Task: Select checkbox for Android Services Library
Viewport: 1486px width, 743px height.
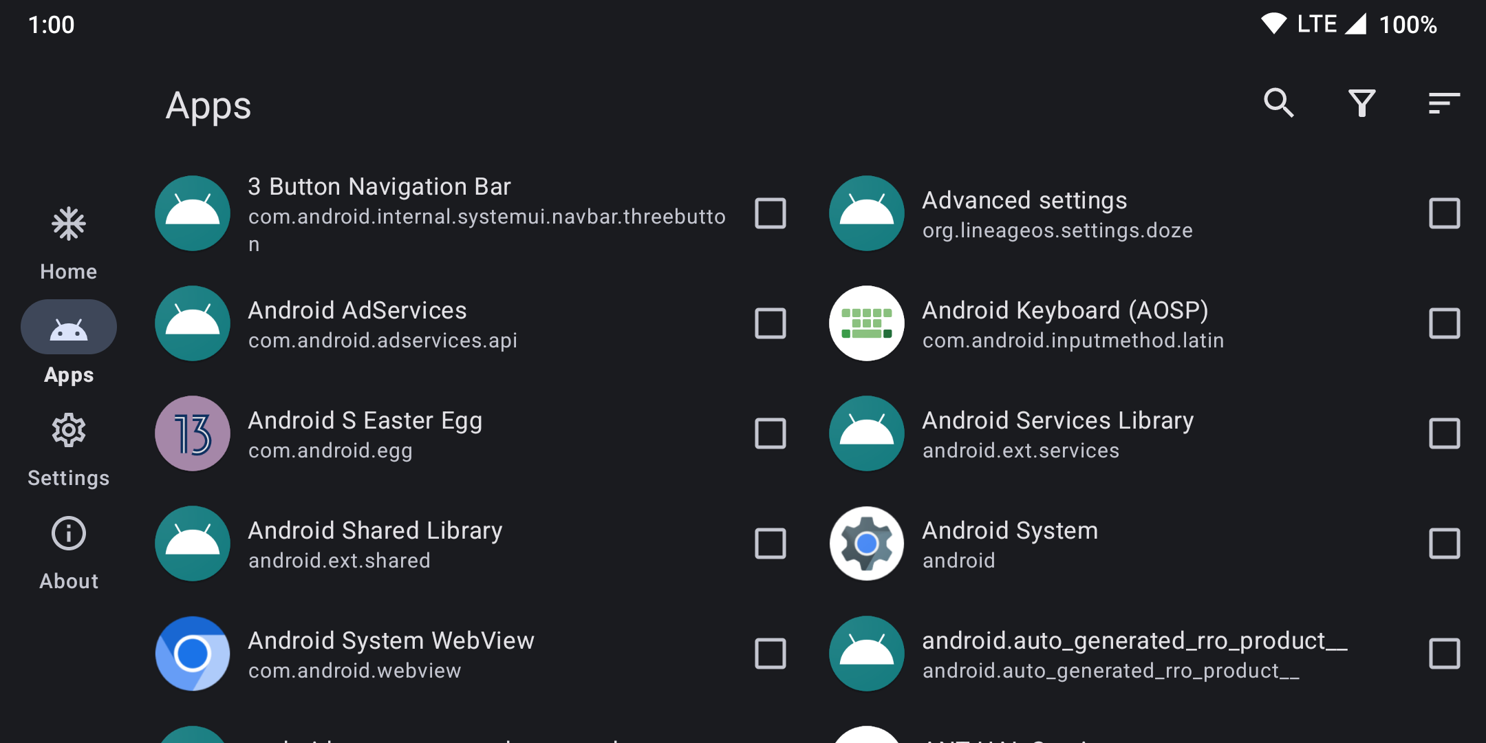Action: point(1444,433)
